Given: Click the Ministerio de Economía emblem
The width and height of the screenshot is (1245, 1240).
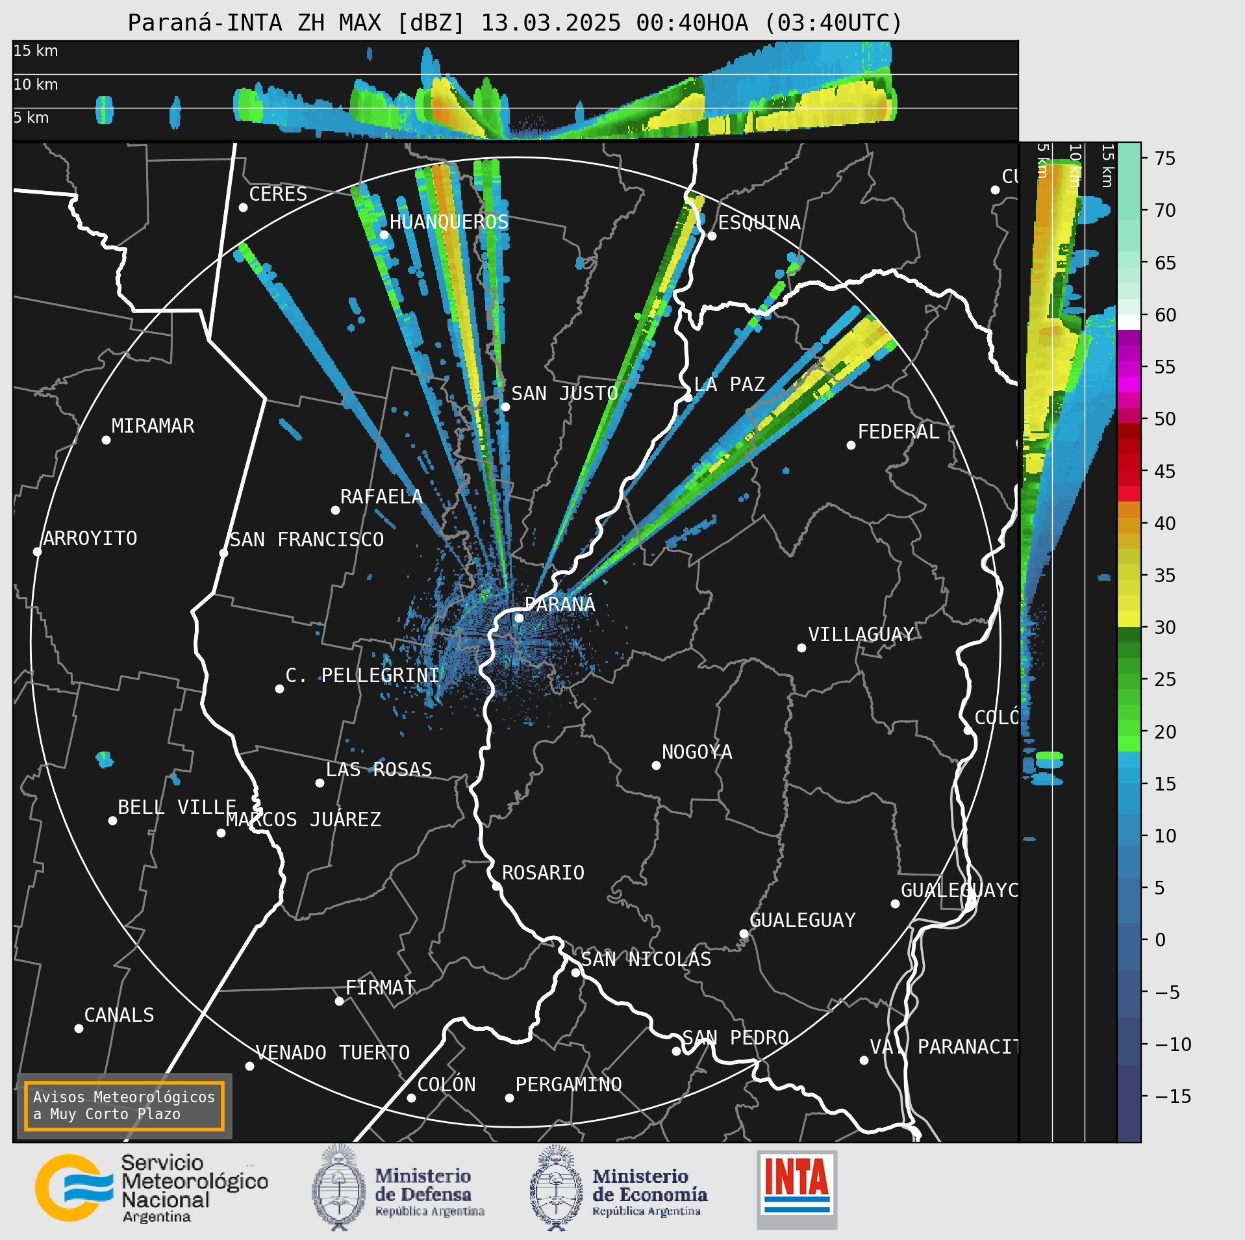Looking at the screenshot, I should coord(556,1188).
